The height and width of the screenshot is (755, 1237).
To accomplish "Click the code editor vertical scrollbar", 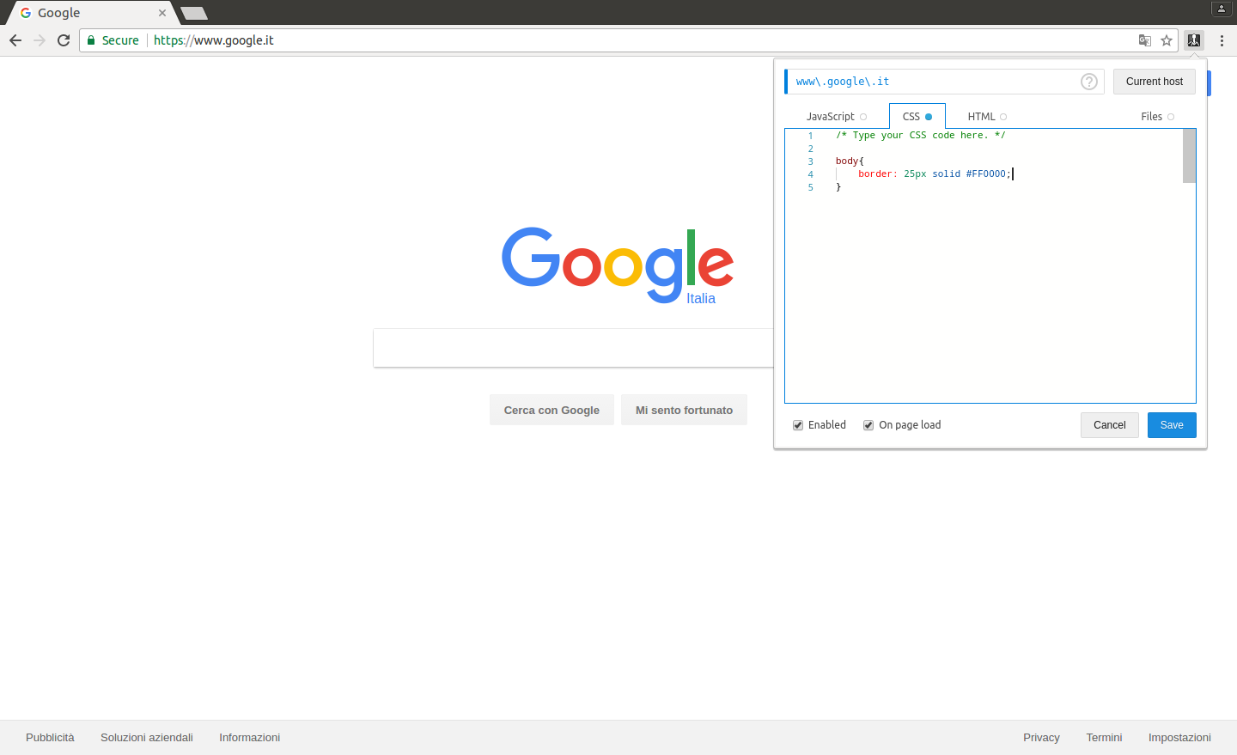I will click(1189, 155).
